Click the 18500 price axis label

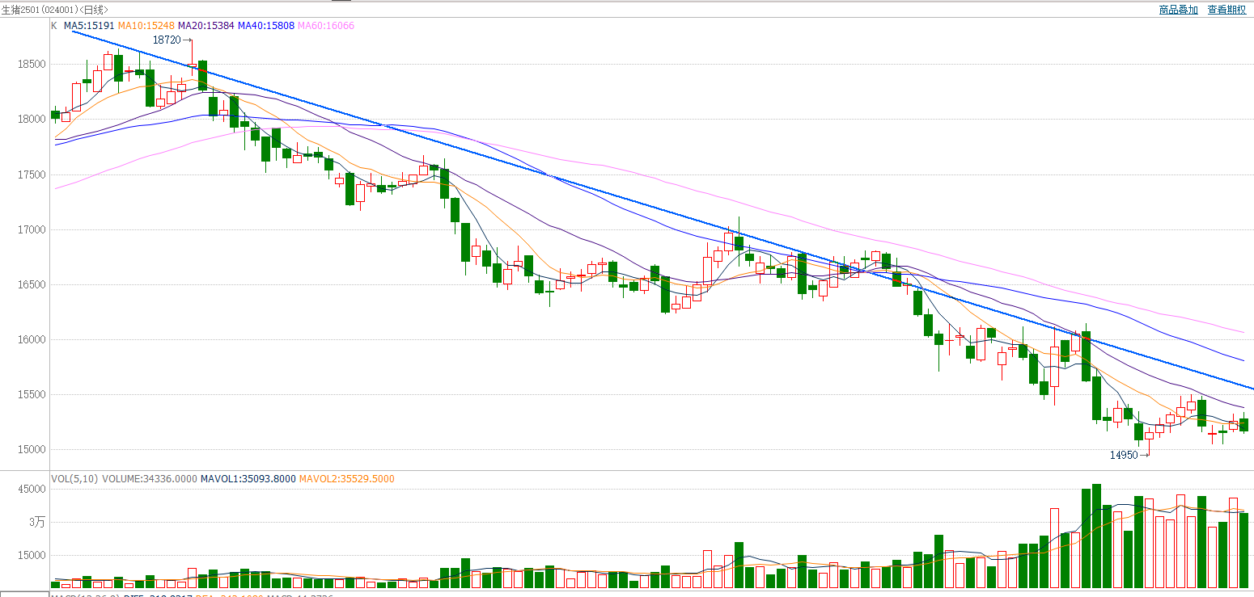point(33,65)
